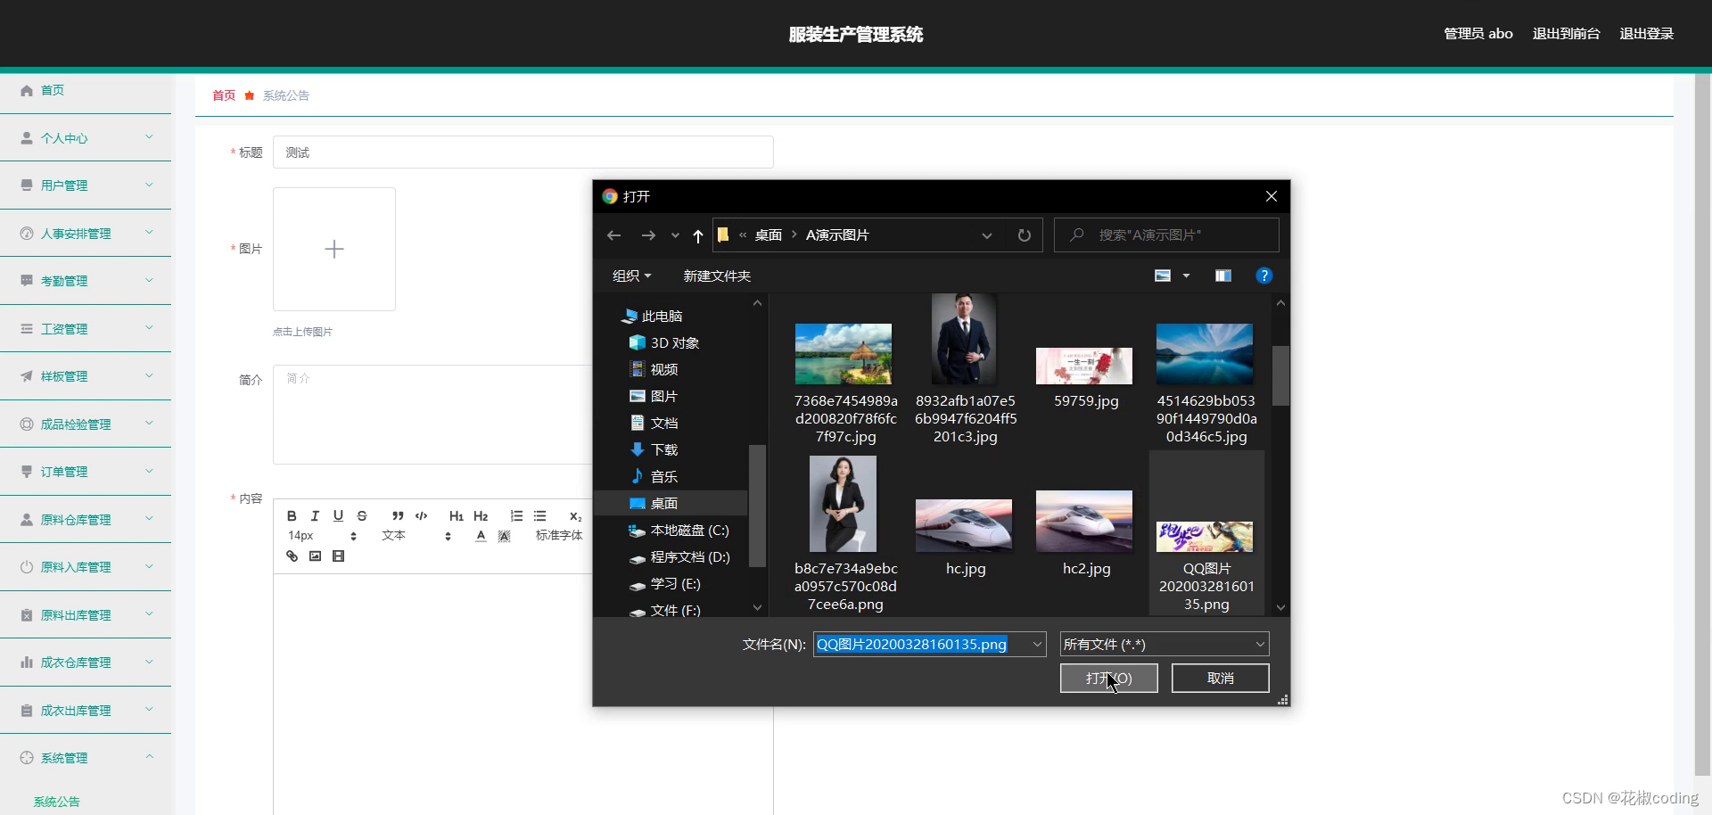The image size is (1712, 815).
Task: Click 新建文件夹 button
Action: point(717,276)
